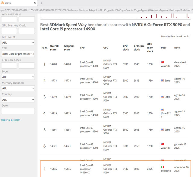The image size is (193, 177).
Task: Click the CPU filter text field
Action: [x=18, y=54]
